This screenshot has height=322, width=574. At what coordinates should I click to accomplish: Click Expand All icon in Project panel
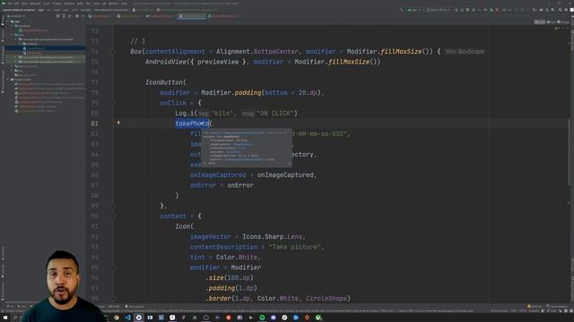click(64, 16)
